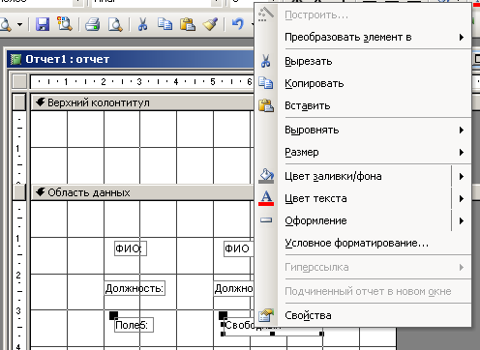Click the Paste clipboard toolbar icon
480x350 pixels.
point(188,24)
